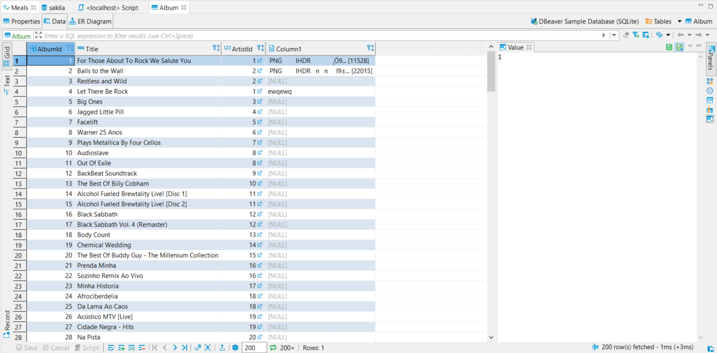
Task: Switch to Text view on left sidebar
Action: (7, 85)
